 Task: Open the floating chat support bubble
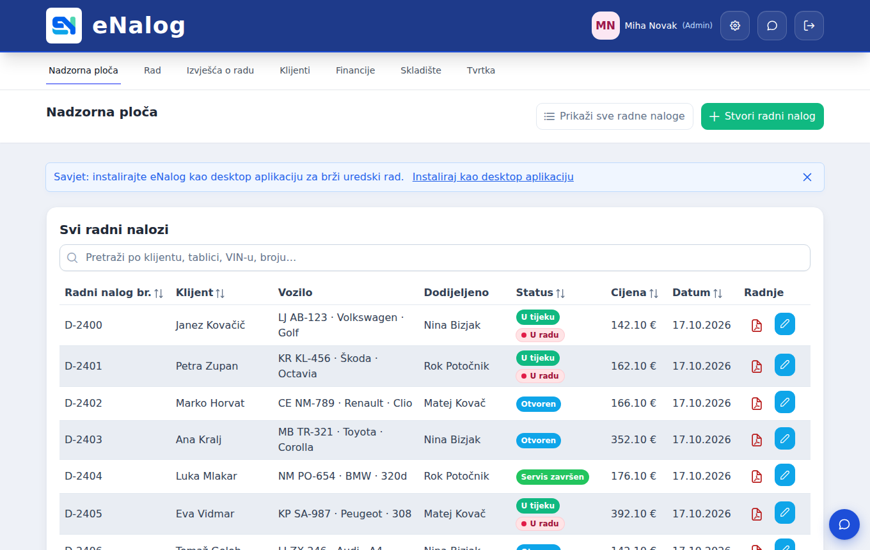pos(844,524)
